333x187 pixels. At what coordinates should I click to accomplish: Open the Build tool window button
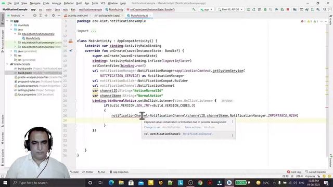click(74, 172)
